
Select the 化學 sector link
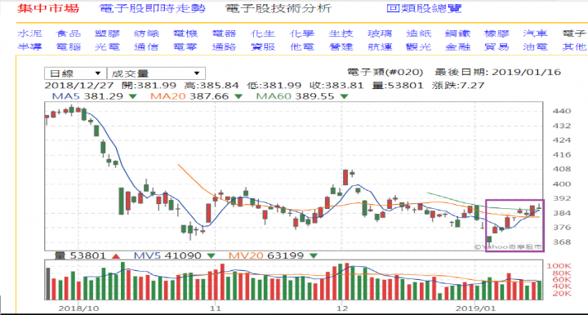click(302, 33)
